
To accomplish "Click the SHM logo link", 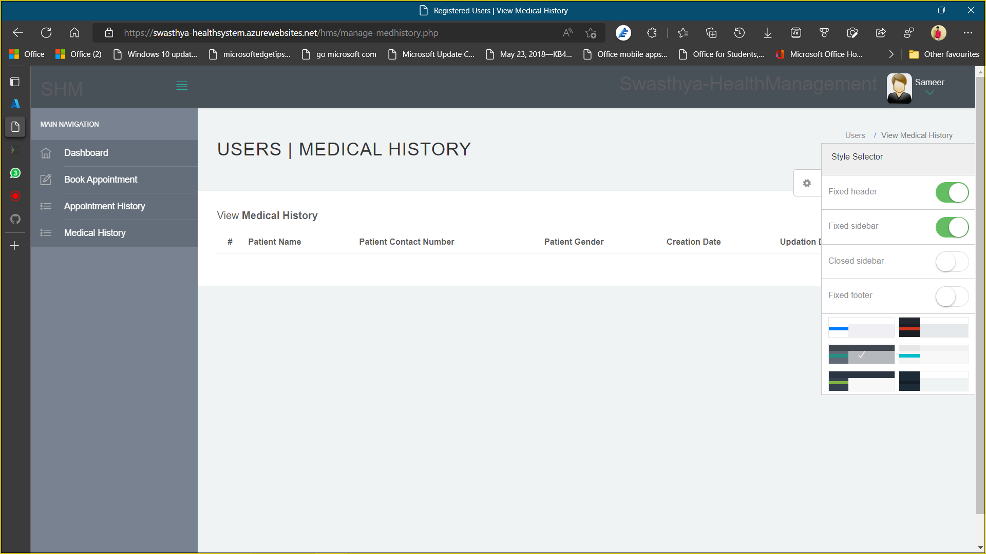I will coord(62,89).
